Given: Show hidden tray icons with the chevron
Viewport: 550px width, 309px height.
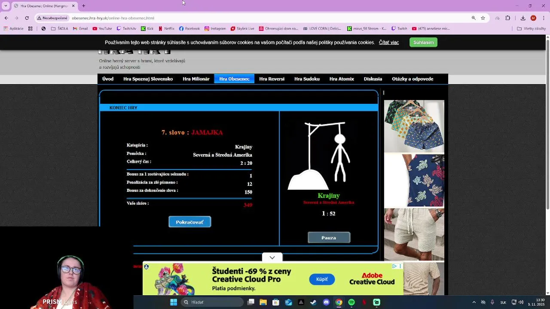Looking at the screenshot, I should point(474,302).
